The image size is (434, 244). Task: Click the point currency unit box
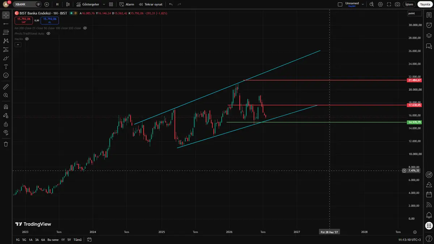(x=414, y=13)
